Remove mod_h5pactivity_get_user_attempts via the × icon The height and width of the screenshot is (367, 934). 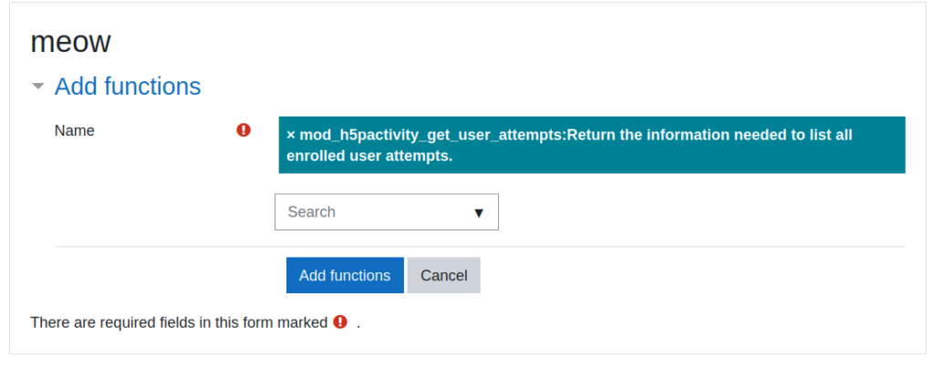tap(291, 135)
